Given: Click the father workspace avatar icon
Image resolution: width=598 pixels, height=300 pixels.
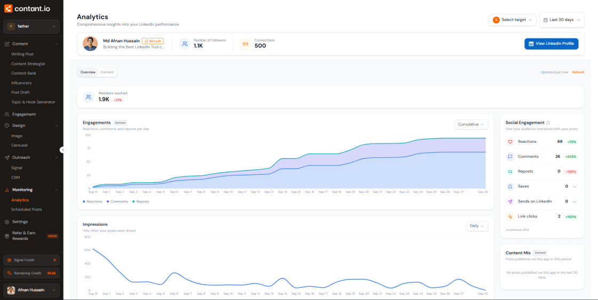Looking at the screenshot, I should pos(11,26).
